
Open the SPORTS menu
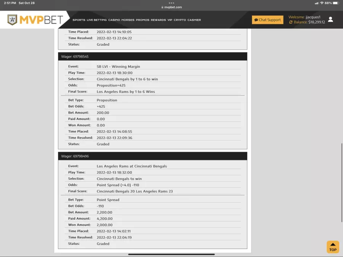coord(79,20)
